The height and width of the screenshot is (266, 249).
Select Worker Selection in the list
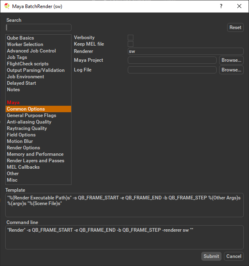click(25, 44)
